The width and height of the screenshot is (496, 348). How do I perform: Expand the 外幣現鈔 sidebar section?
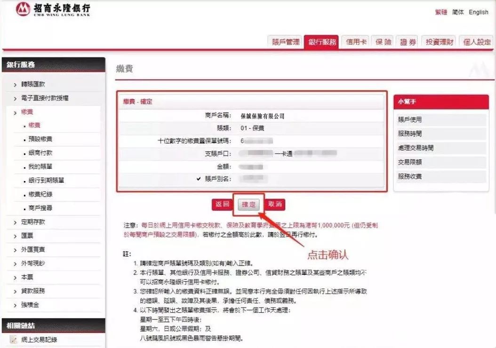coord(33,263)
